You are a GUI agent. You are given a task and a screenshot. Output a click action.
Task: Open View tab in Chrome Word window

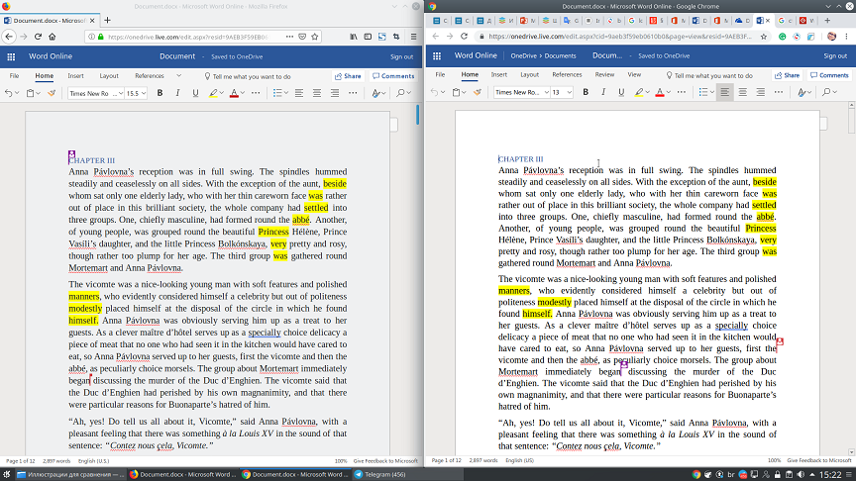coord(634,74)
